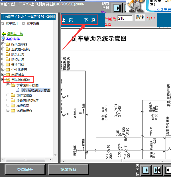Click the 诊断信息和程序 folder icon
Image resolution: width=171 pixels, height=177 pixels.
[13, 100]
